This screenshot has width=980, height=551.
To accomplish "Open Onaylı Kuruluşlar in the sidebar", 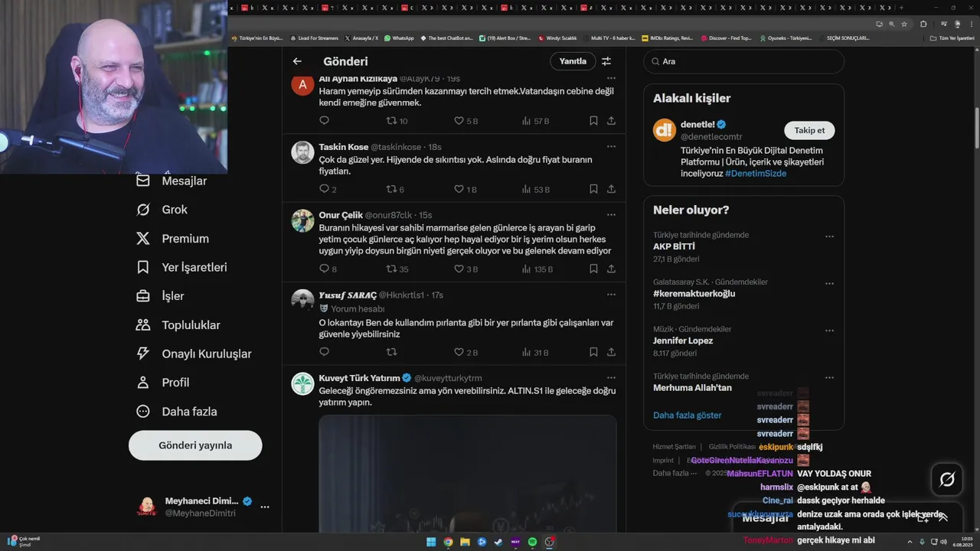I will 193,354.
